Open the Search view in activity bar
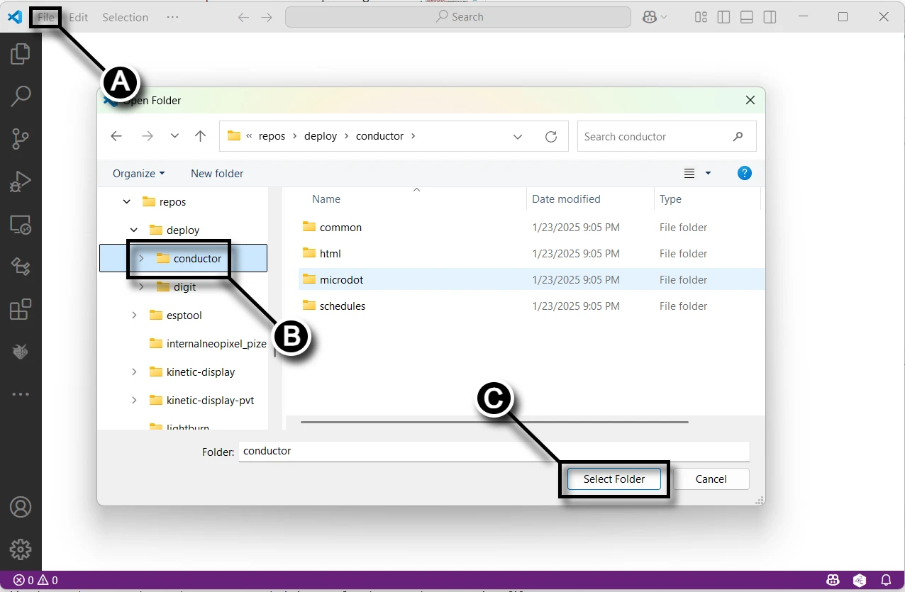Image resolution: width=905 pixels, height=592 pixels. (21, 96)
